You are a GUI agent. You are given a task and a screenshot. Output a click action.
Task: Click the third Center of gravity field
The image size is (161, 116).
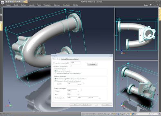93,98
